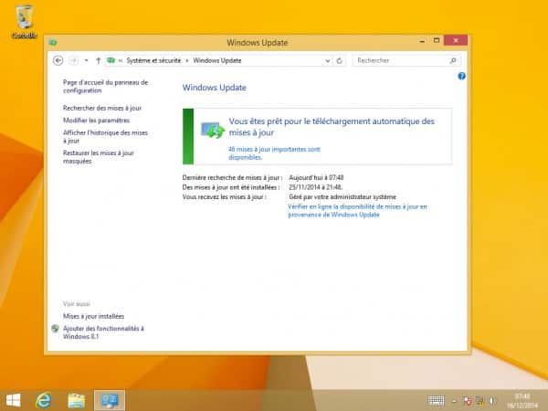Viewport: 548px width, 411px height.
Task: Open touch keyboard from system tray
Action: [437, 400]
